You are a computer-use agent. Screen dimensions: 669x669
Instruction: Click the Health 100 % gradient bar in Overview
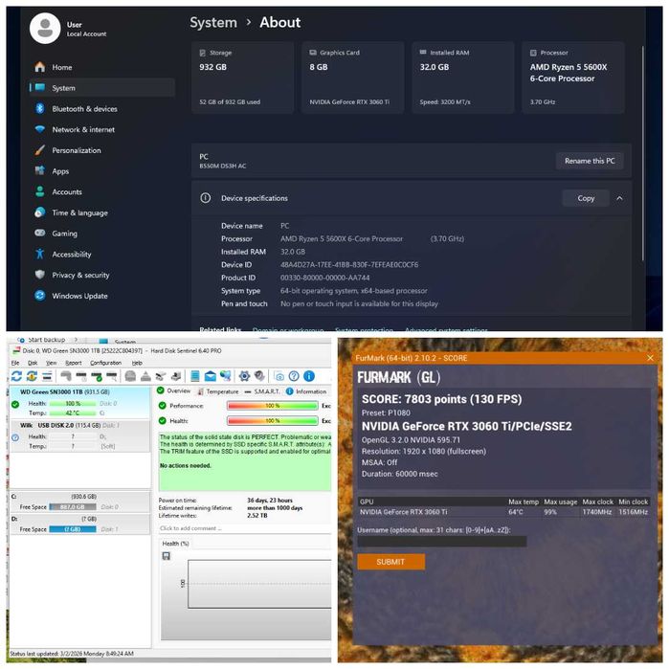click(273, 421)
